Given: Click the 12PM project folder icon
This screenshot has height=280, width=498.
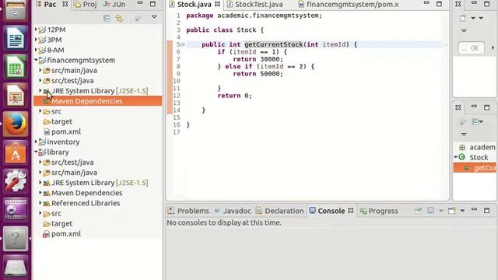Looking at the screenshot, I should click(42, 30).
